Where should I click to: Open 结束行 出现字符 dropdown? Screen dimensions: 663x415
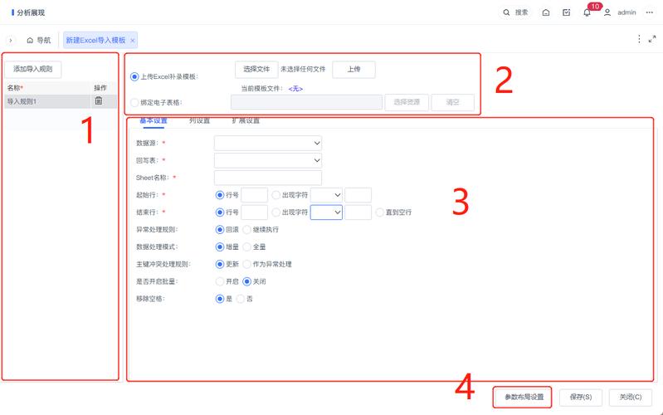click(x=326, y=212)
